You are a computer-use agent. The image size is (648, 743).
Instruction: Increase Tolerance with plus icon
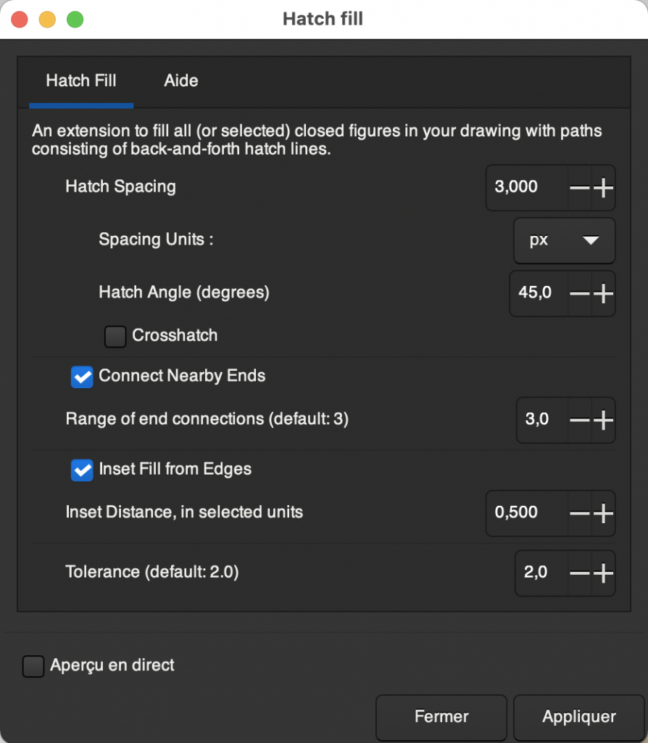click(x=603, y=573)
